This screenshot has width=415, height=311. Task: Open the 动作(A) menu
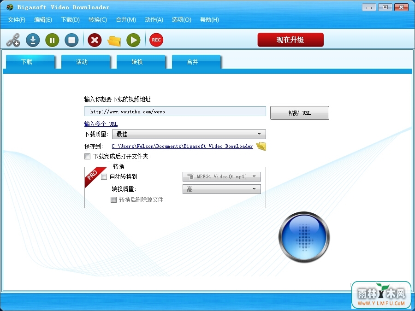(154, 19)
